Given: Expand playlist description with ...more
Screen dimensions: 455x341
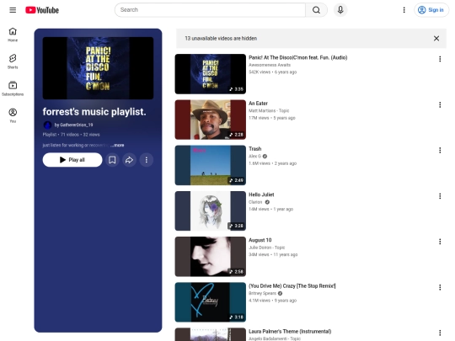Looking at the screenshot, I should coord(117,146).
